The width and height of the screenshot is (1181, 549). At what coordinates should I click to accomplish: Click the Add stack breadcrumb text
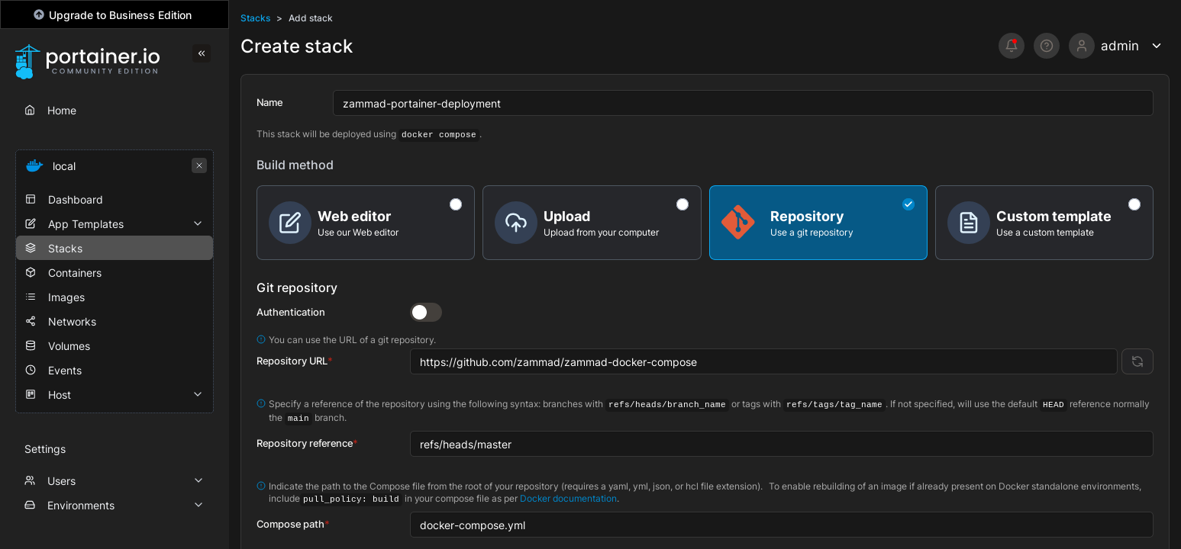(311, 18)
